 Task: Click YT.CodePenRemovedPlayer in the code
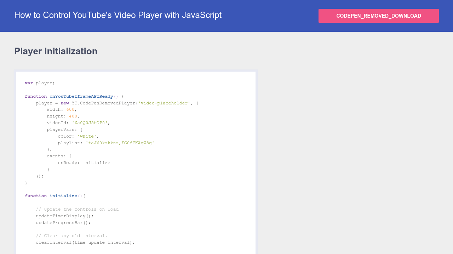coord(103,103)
